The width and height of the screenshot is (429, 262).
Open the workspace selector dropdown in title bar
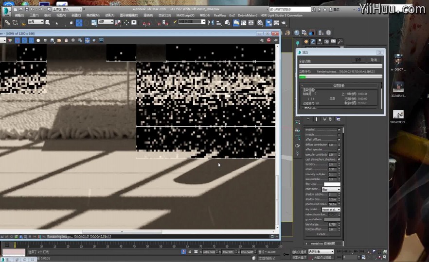pos(67,9)
